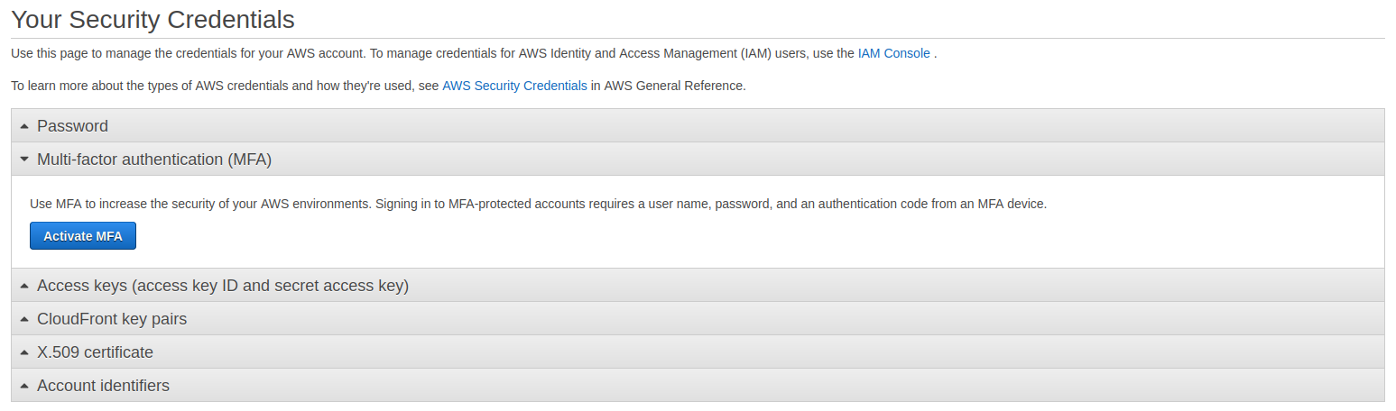Open the Access keys header label
The height and width of the screenshot is (411, 1396).
click(x=223, y=286)
